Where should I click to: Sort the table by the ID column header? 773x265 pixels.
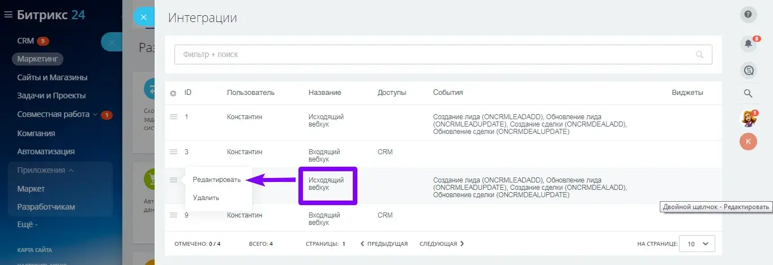pos(188,93)
